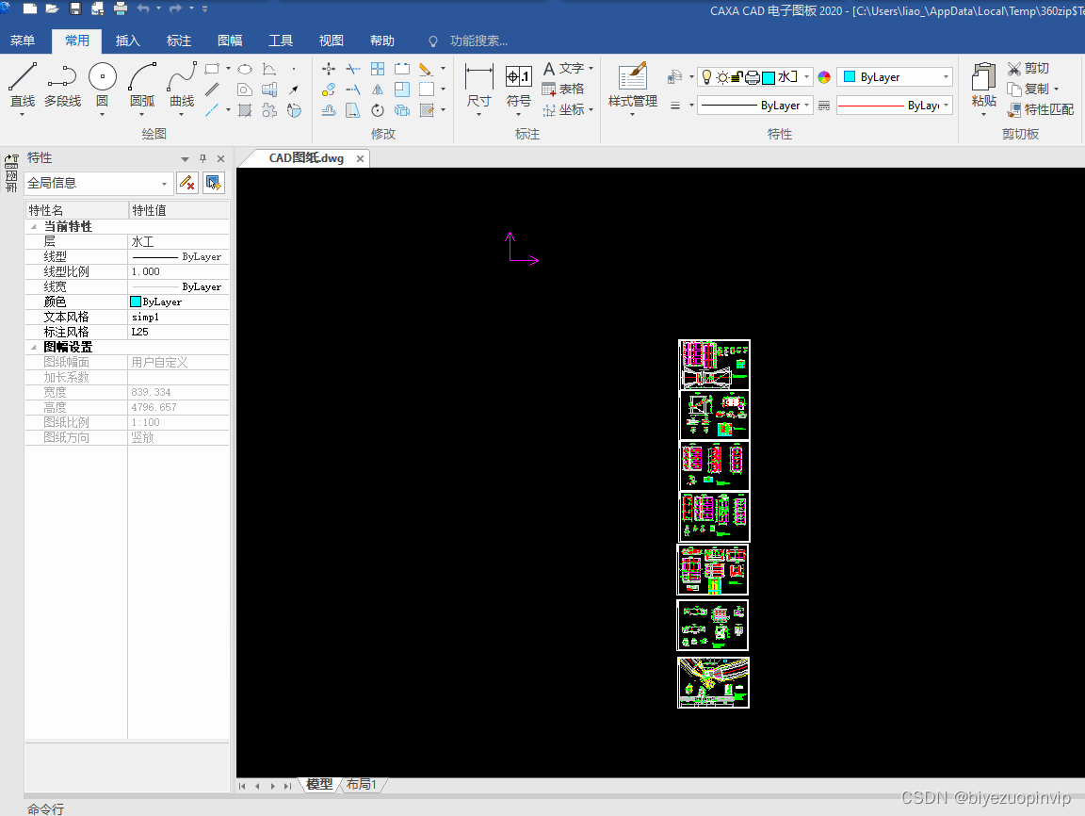The image size is (1085, 816).
Task: Switch to the 帮助 ribbon tab
Action: [x=382, y=41]
